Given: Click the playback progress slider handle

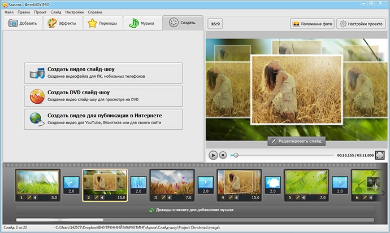Looking at the screenshot, I should [236, 155].
